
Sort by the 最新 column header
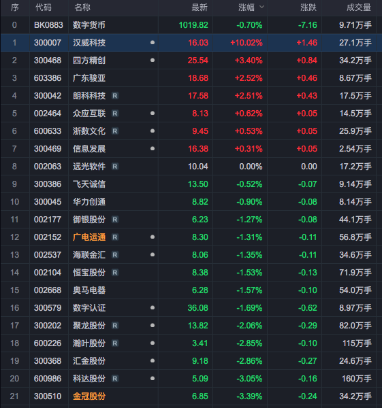point(200,7)
